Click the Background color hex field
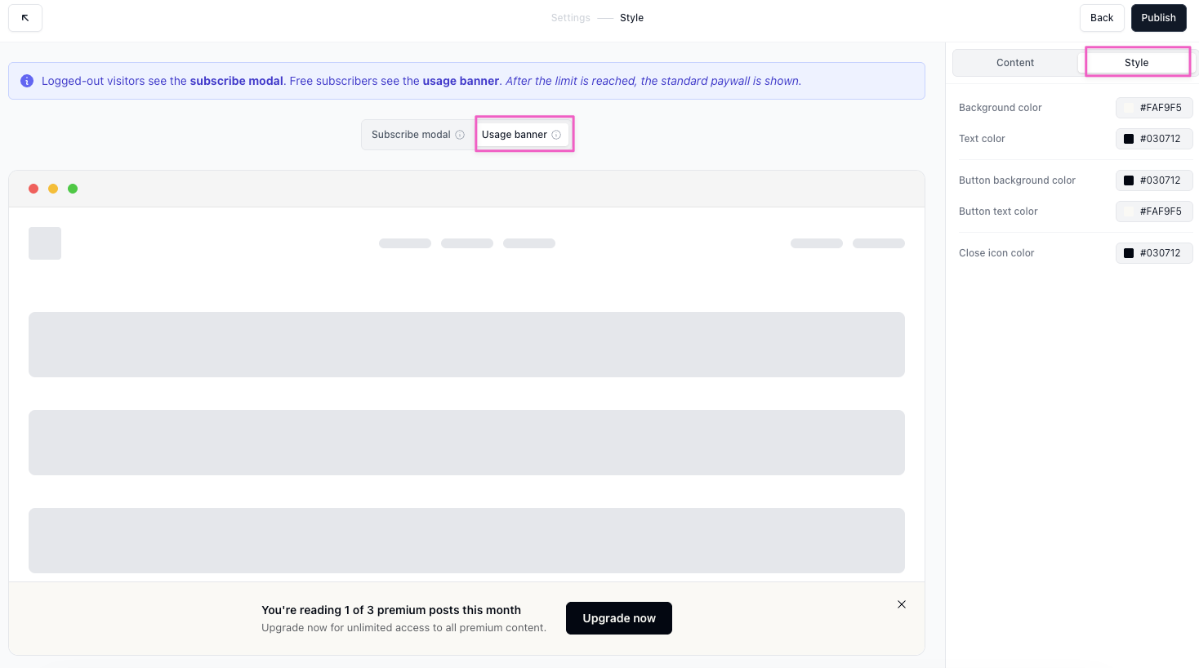This screenshot has height=668, width=1199. point(1161,108)
